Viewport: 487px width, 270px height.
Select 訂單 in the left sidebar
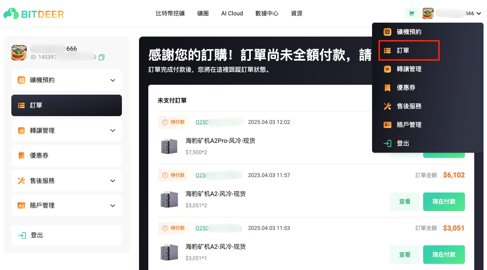[x=66, y=105]
